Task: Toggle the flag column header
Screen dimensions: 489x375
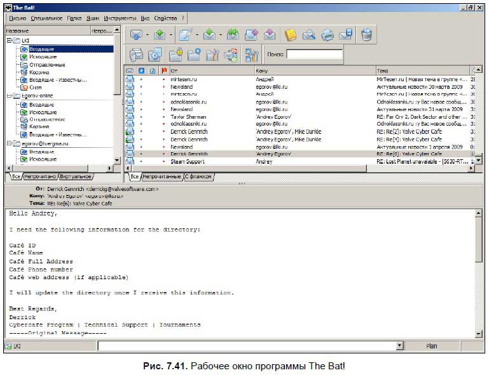Action: click(x=164, y=70)
